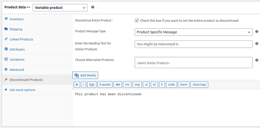Viewport: 260px width, 128px height.
Task: Uncheck the Discontinue Entire Product checkbox
Action: [137, 20]
